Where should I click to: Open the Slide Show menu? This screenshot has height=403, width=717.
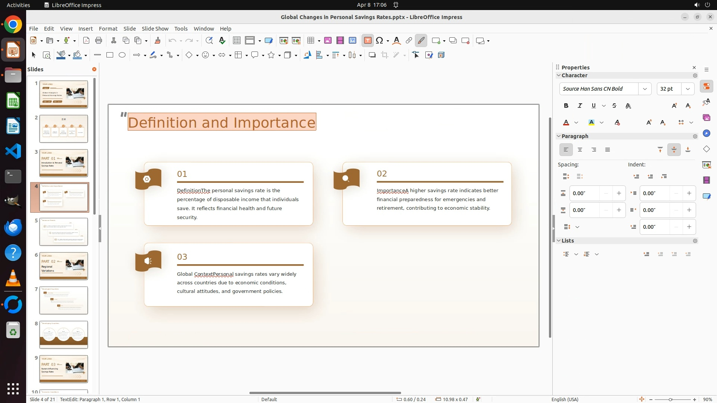coord(155,29)
